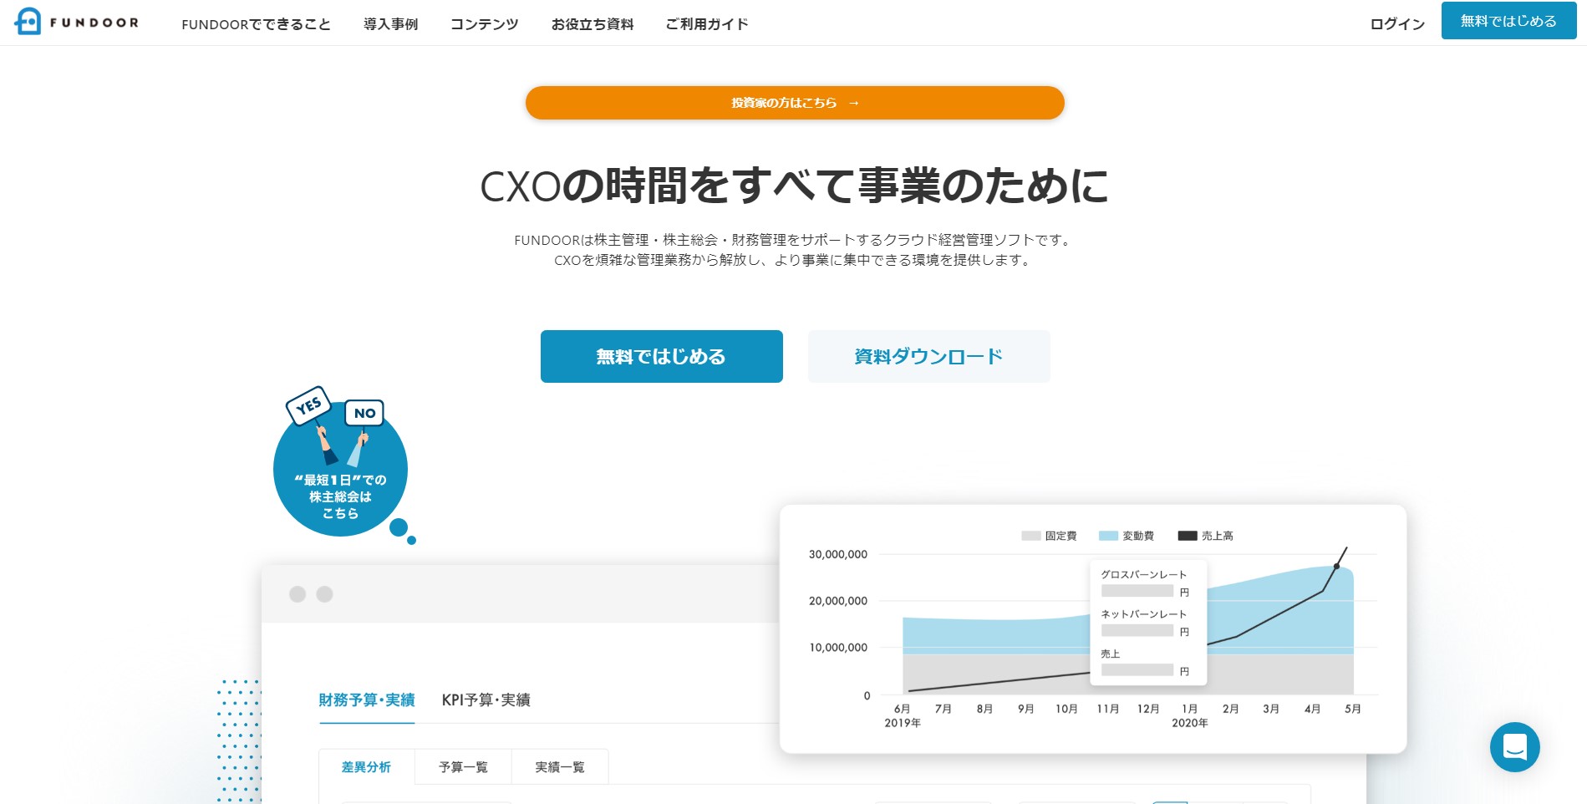This screenshot has width=1587, height=804.
Task: Click the 資料ダウンロード button
Action: pos(928,356)
